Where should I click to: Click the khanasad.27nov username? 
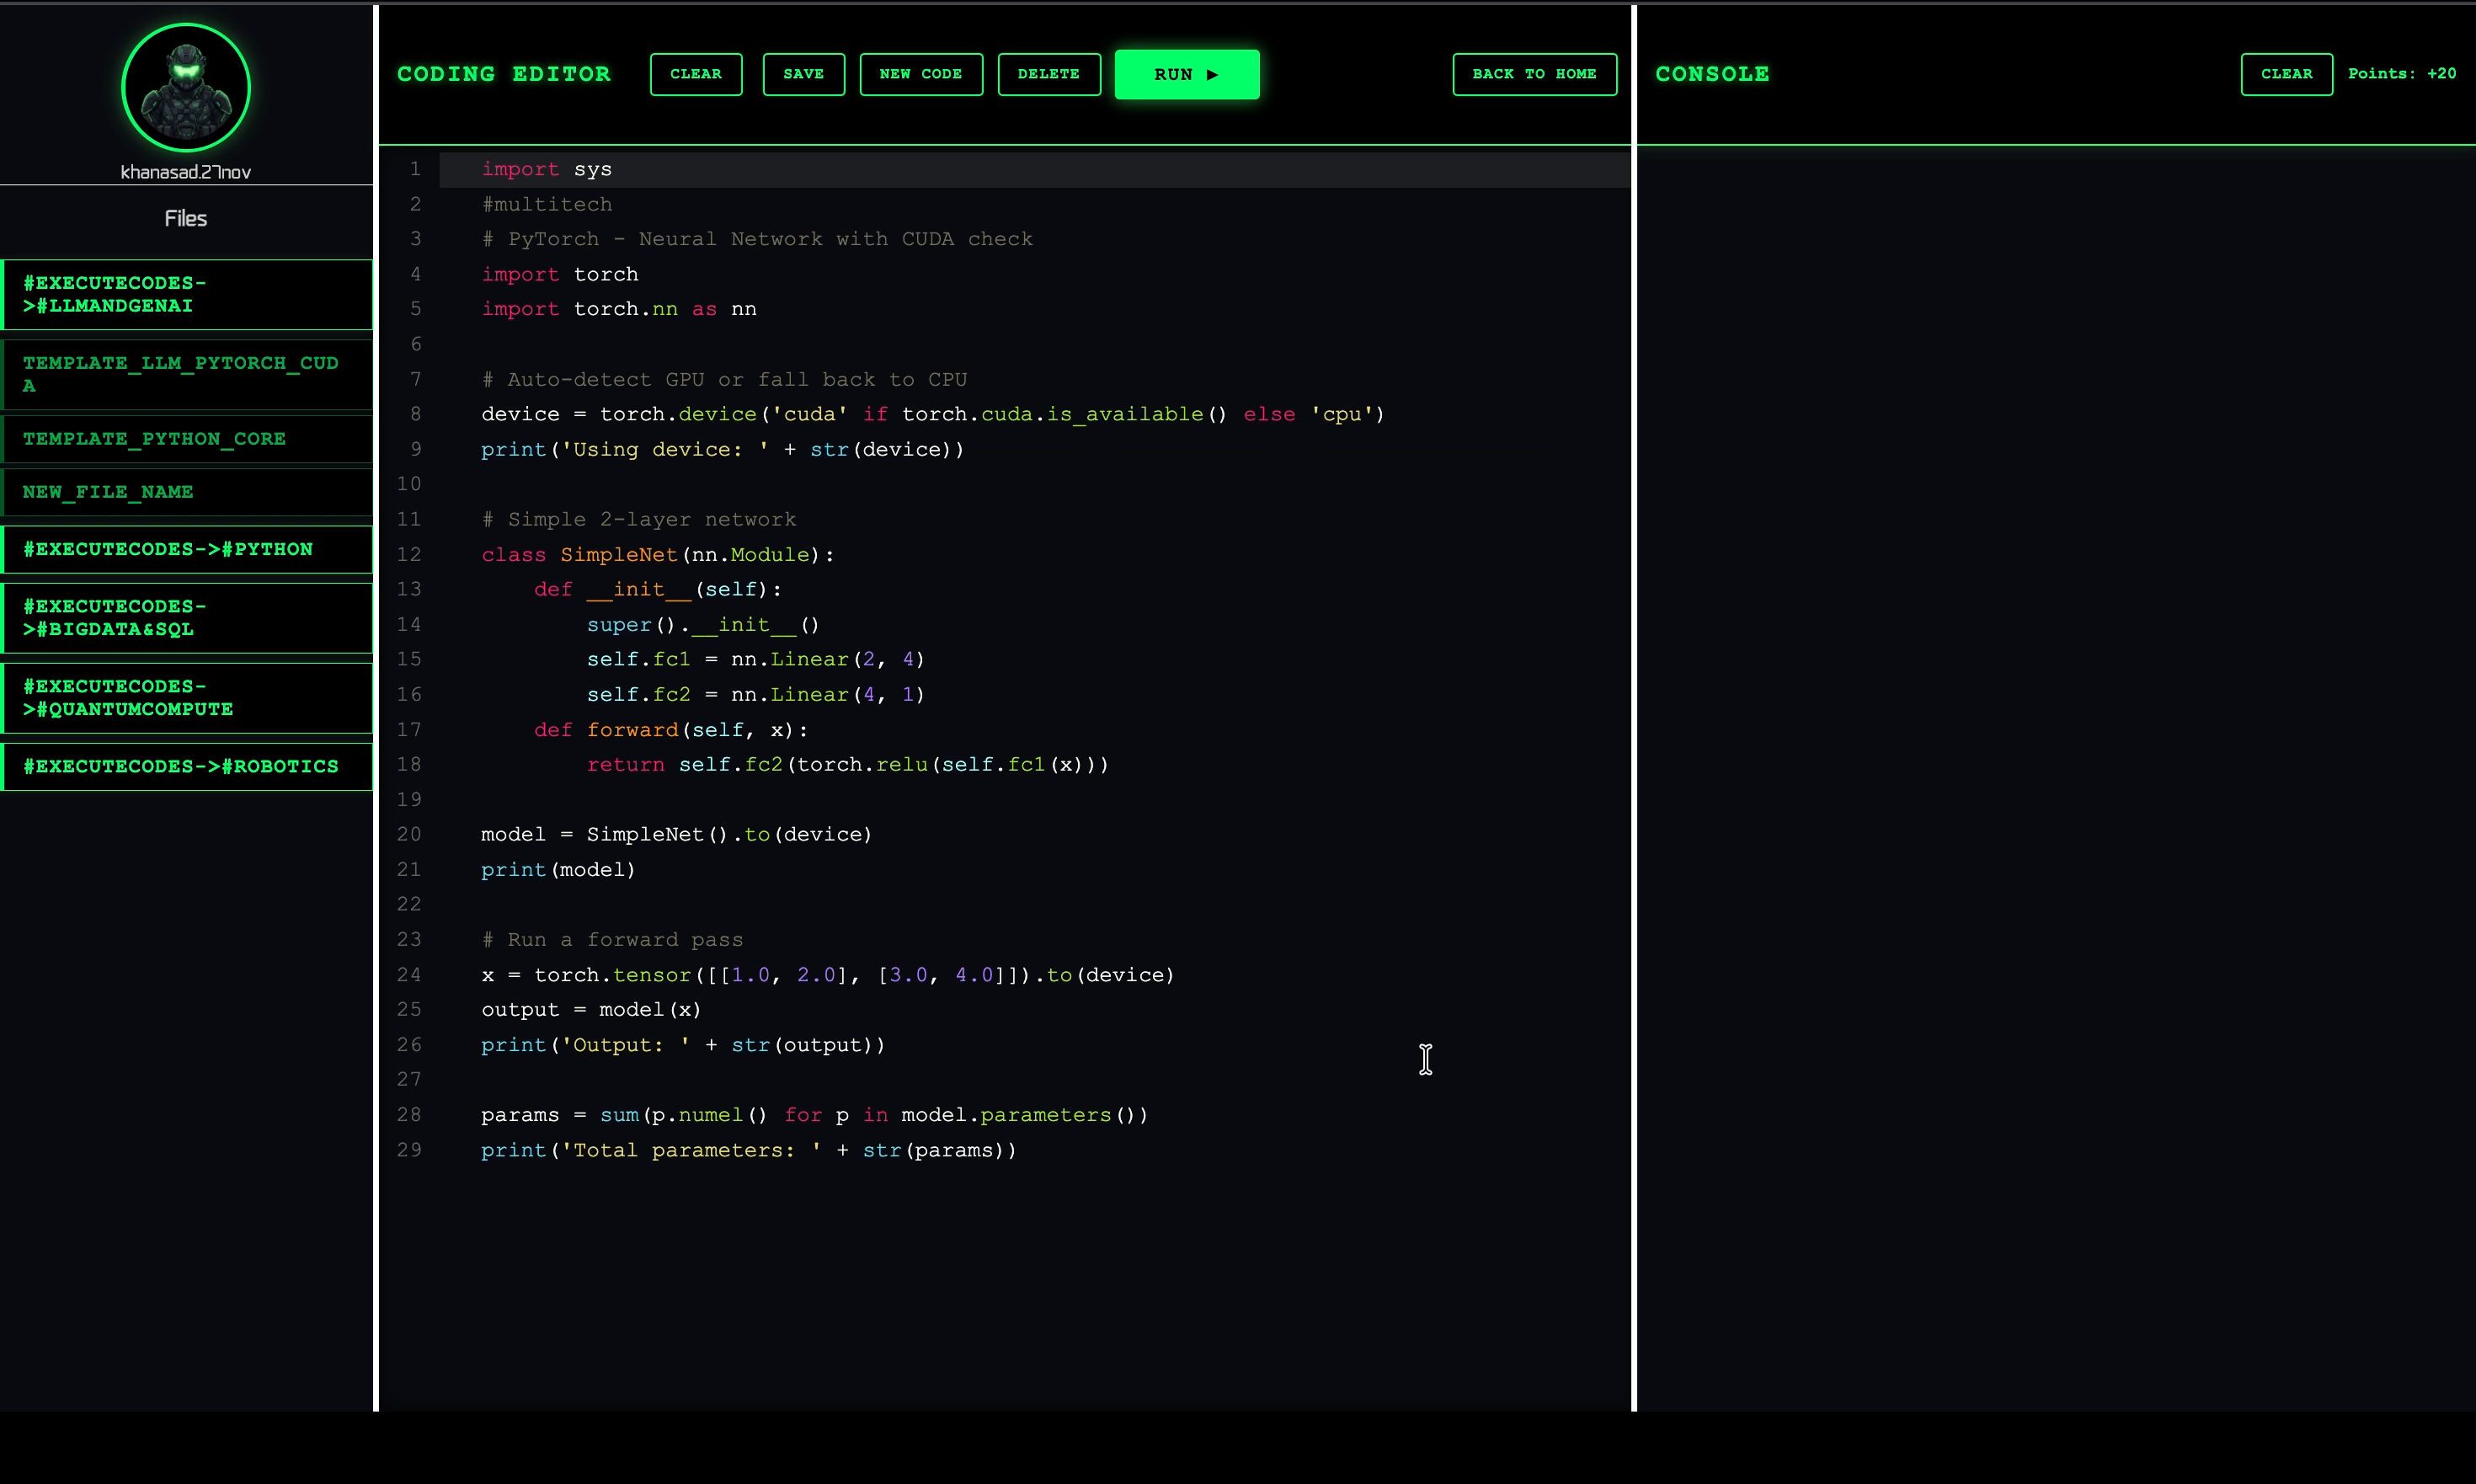186,172
